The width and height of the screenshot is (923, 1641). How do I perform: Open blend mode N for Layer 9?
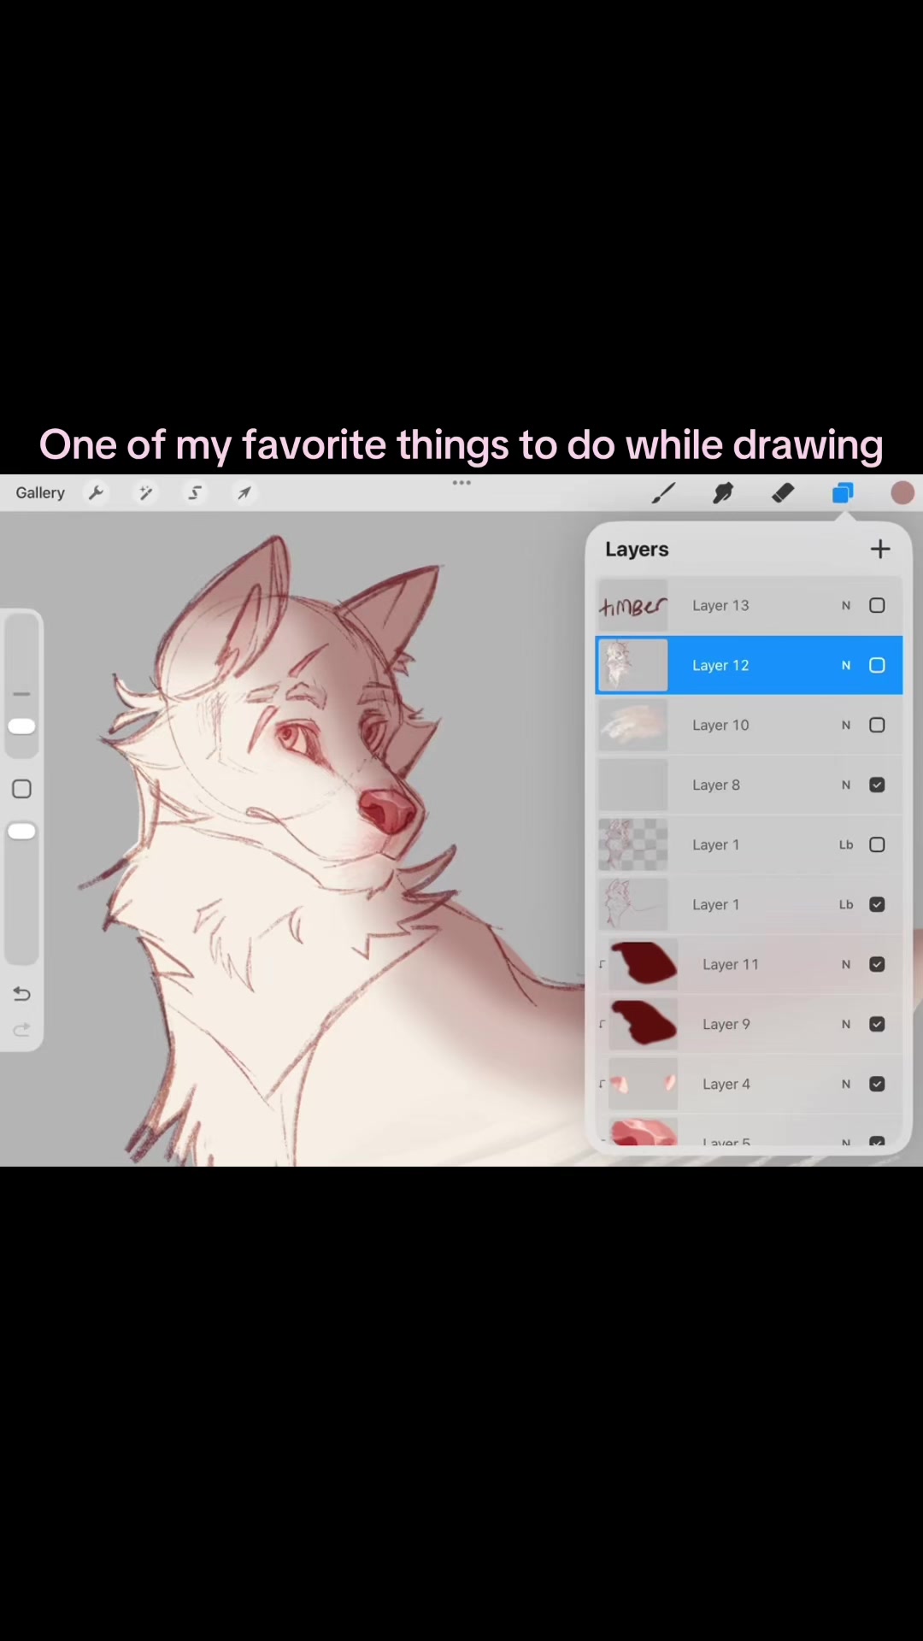[x=846, y=1024]
